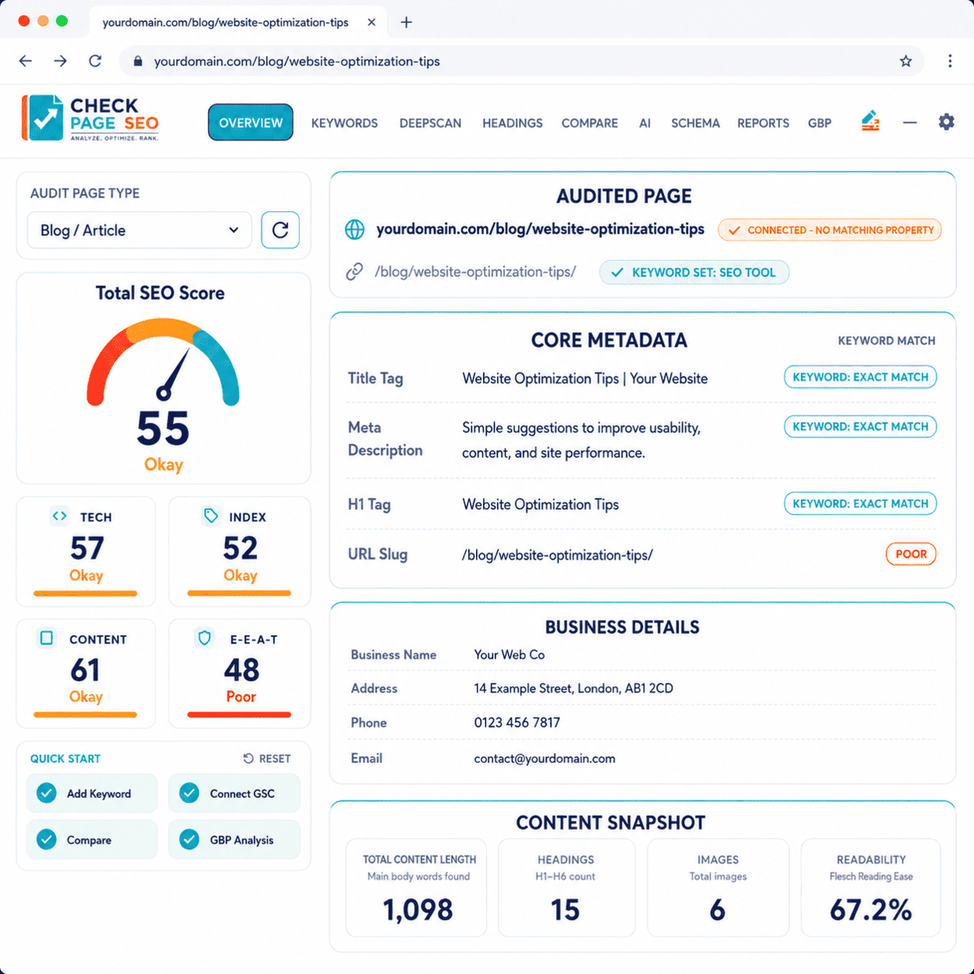The image size is (974, 974).
Task: Click the Total Content Length 1,098 card
Action: click(x=416, y=888)
